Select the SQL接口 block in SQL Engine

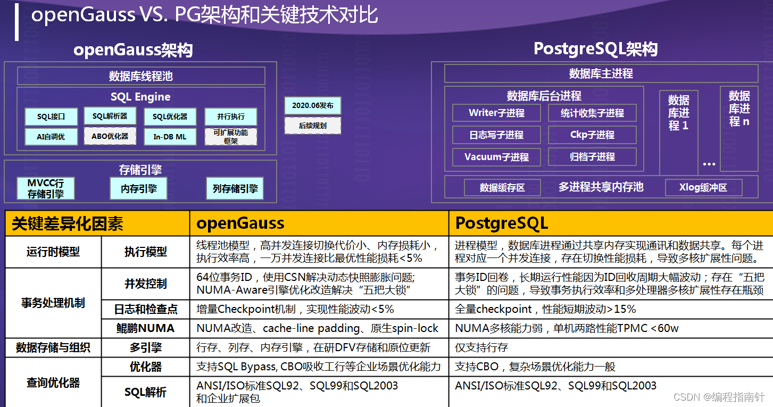tap(51, 116)
